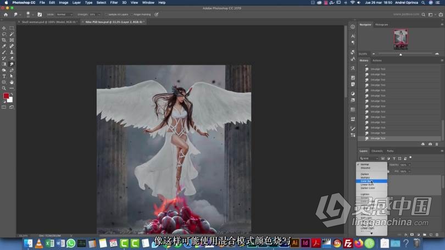Select the History Brush tool
Image resolution: width=445 pixels, height=250 pixels.
pos(4,58)
